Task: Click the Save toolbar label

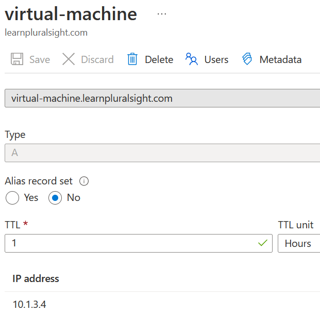Action: click(x=40, y=60)
